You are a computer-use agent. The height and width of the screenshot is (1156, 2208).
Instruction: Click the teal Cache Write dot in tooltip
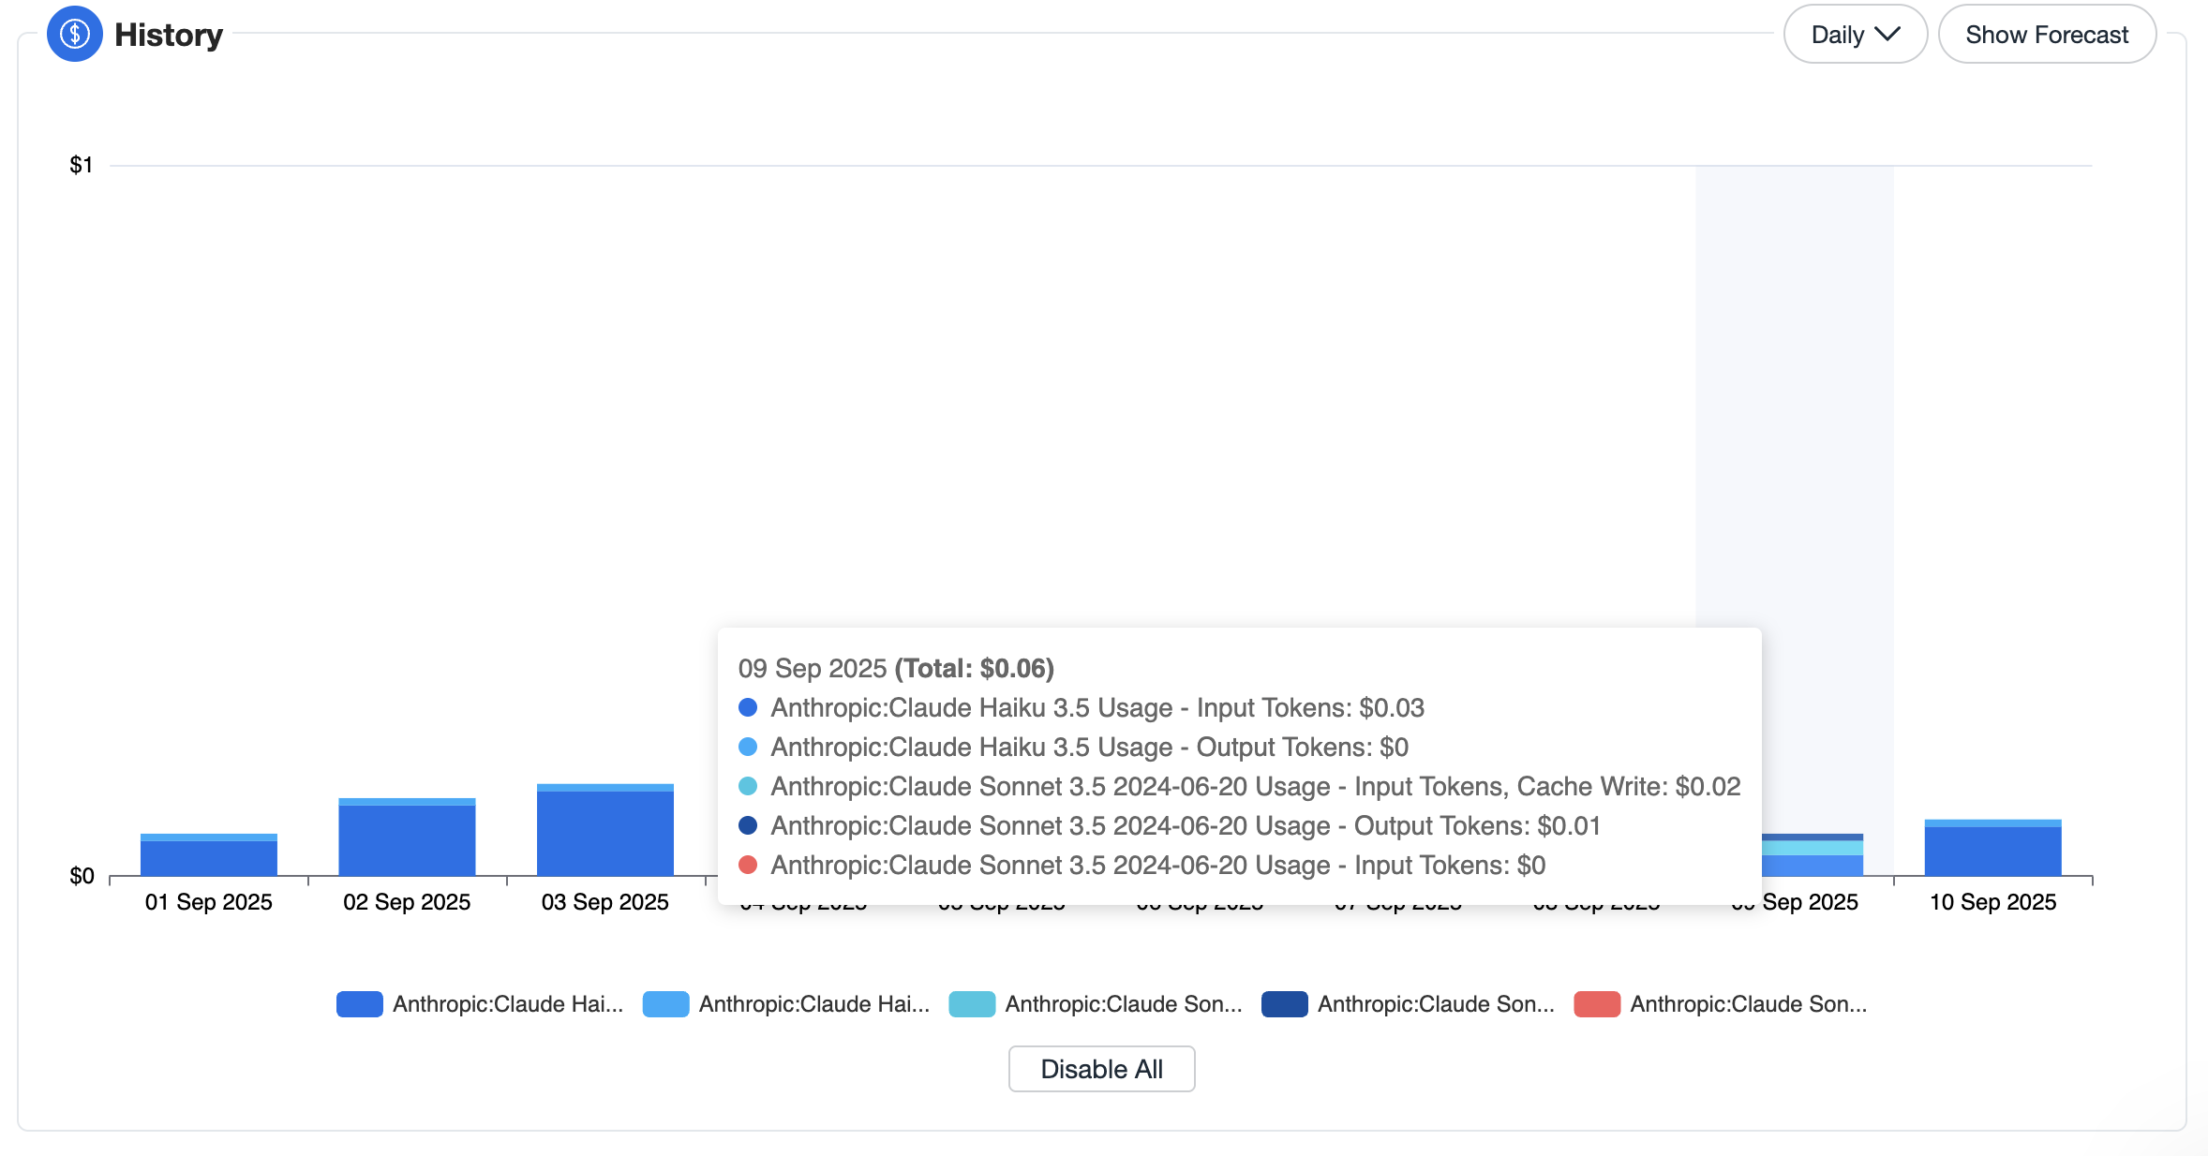748,786
